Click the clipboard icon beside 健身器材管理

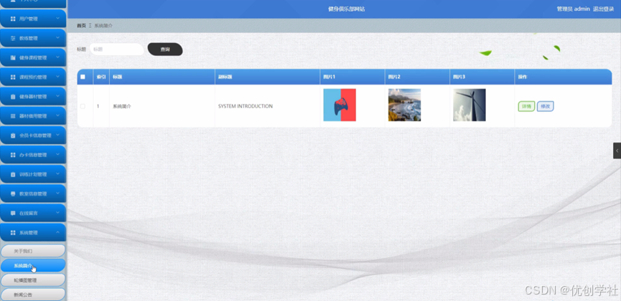click(13, 97)
